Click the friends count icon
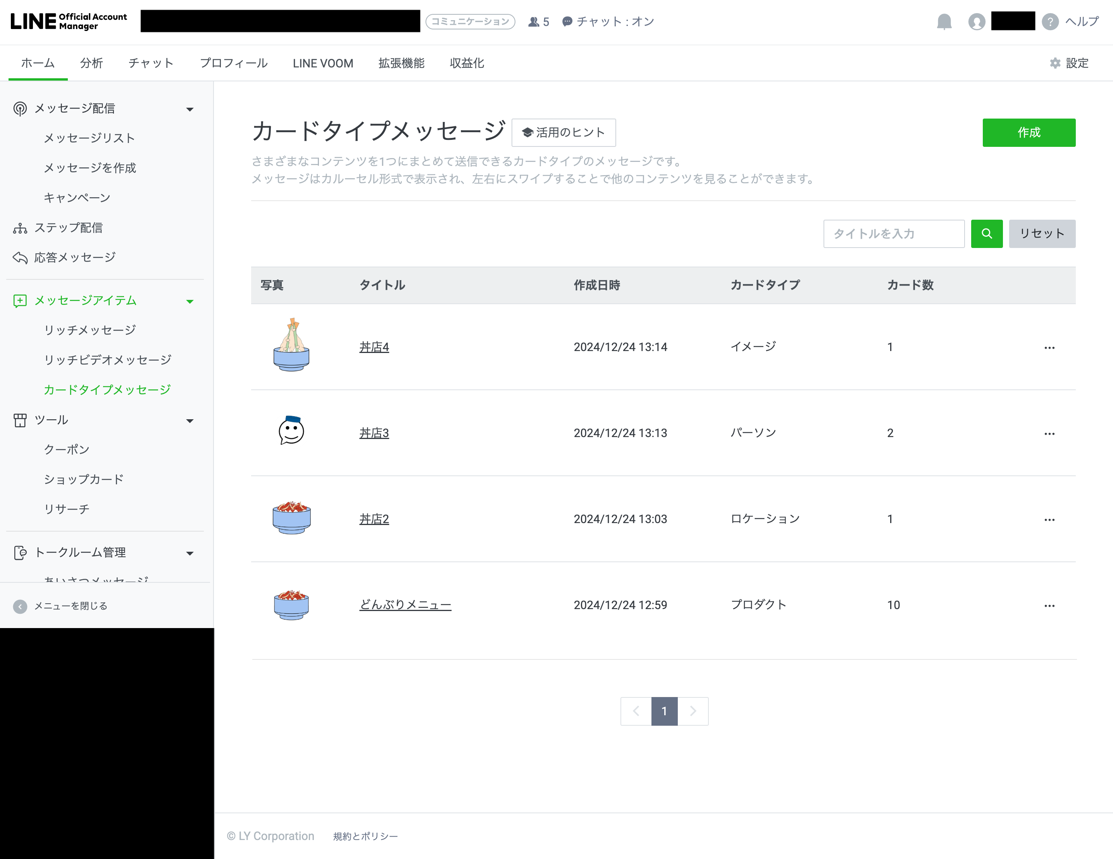1113x859 pixels. (534, 21)
